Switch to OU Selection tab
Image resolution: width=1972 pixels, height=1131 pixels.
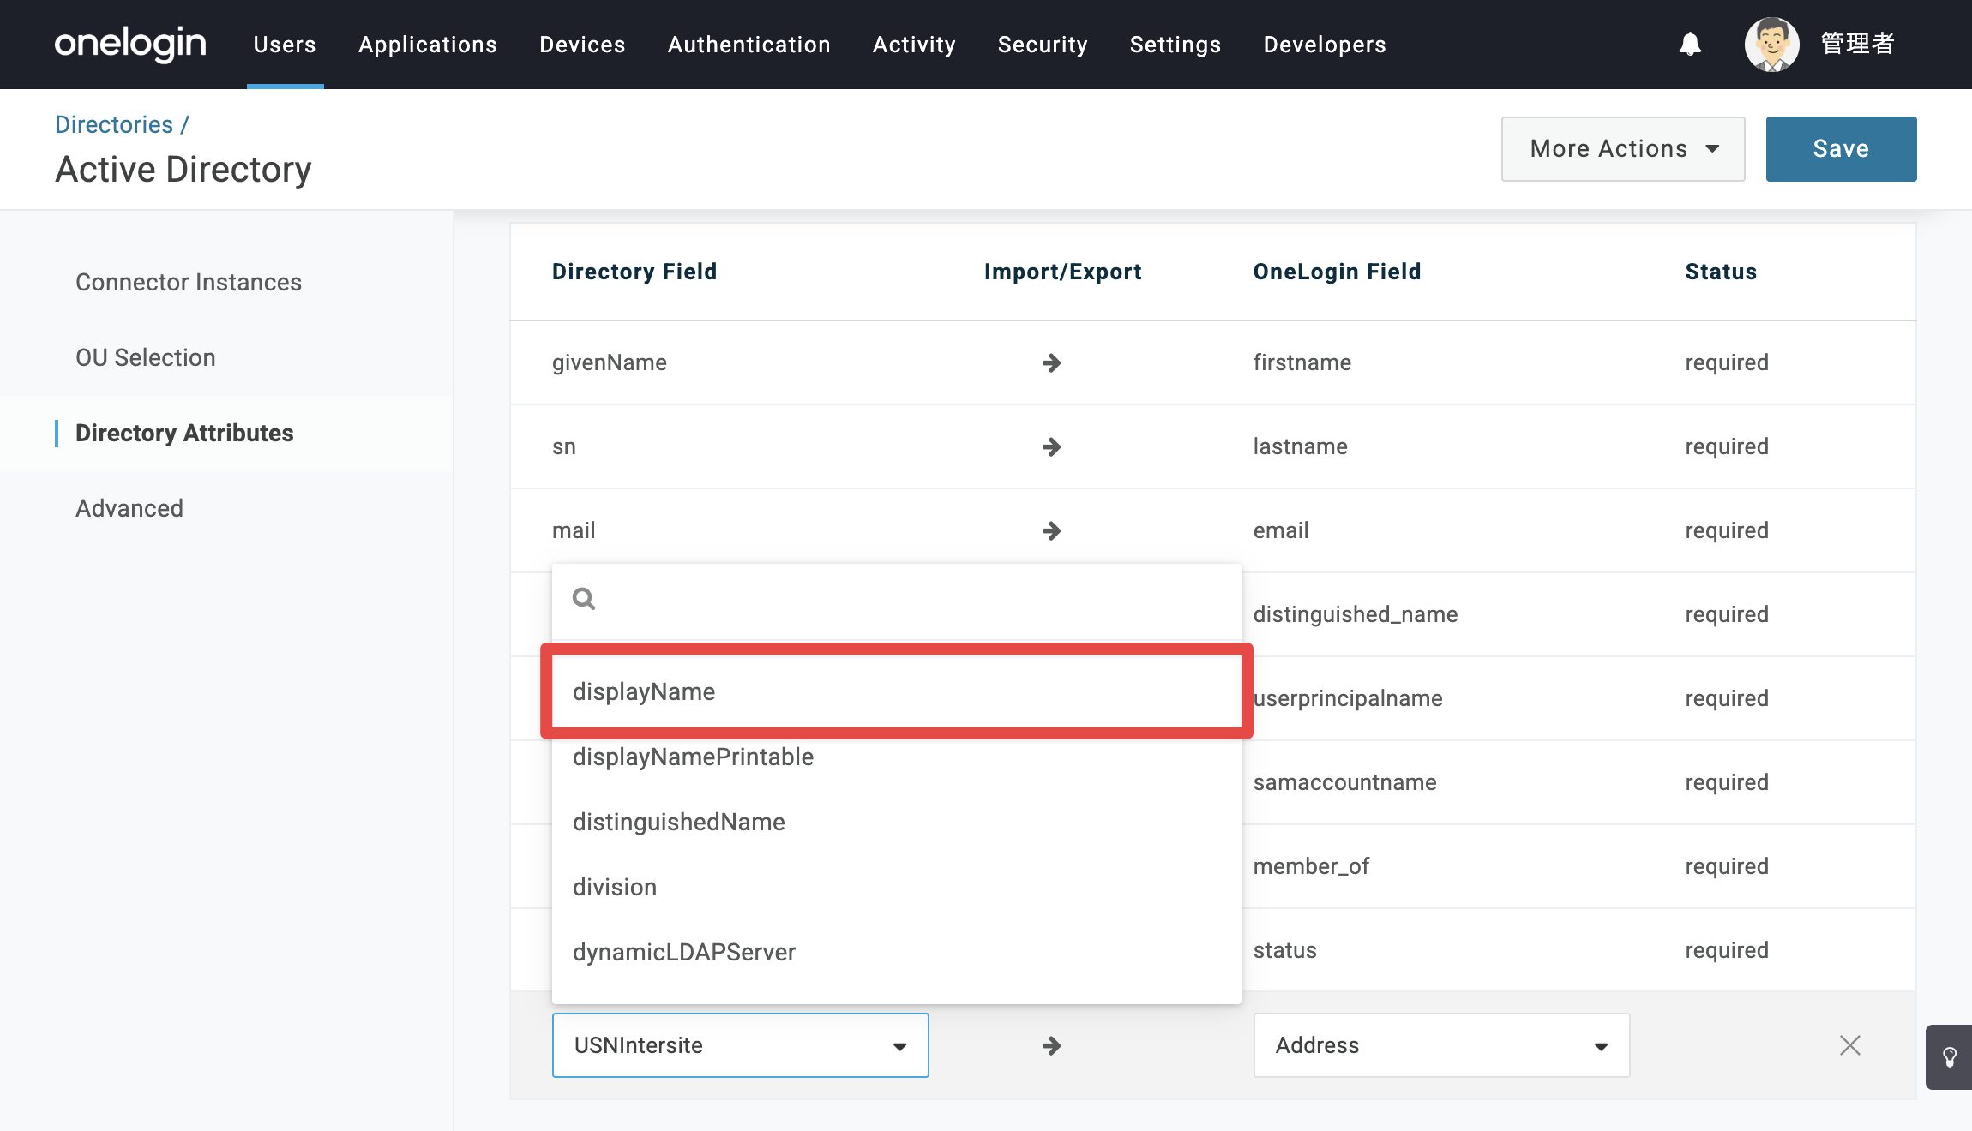pyautogui.click(x=146, y=357)
